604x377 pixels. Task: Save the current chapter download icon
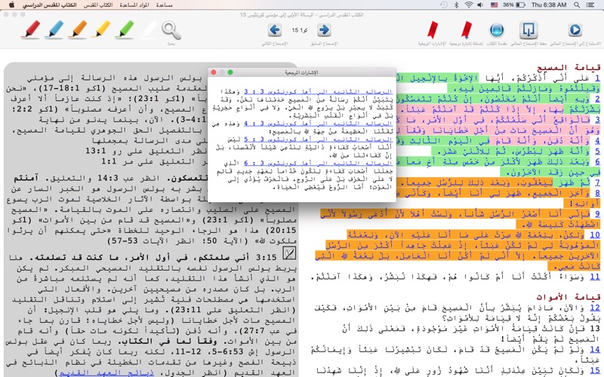tap(528, 30)
